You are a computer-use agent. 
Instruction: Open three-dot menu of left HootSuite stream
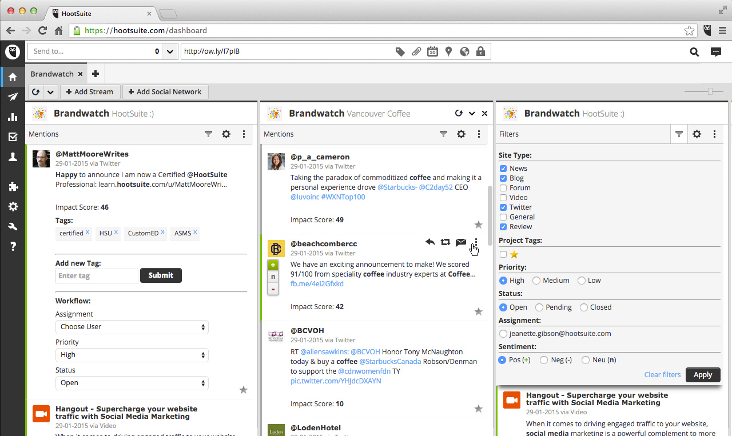[x=244, y=134]
